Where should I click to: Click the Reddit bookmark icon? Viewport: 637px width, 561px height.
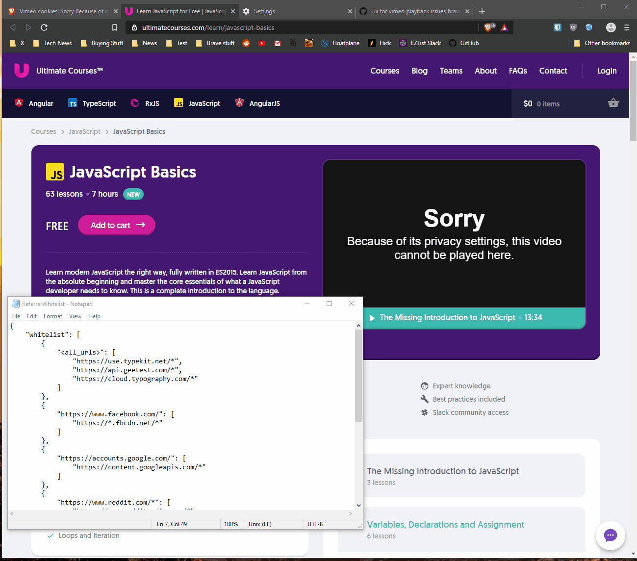coord(246,43)
